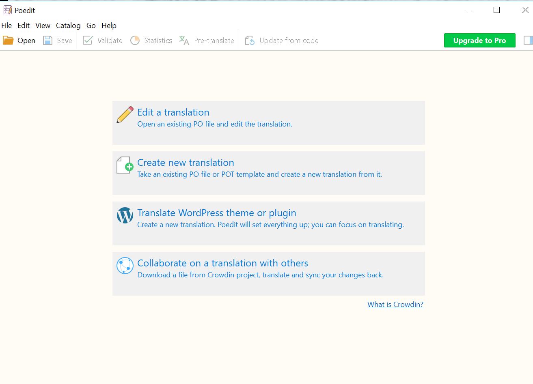Open the Go menu
Screen dimensions: 533x384
(91, 26)
